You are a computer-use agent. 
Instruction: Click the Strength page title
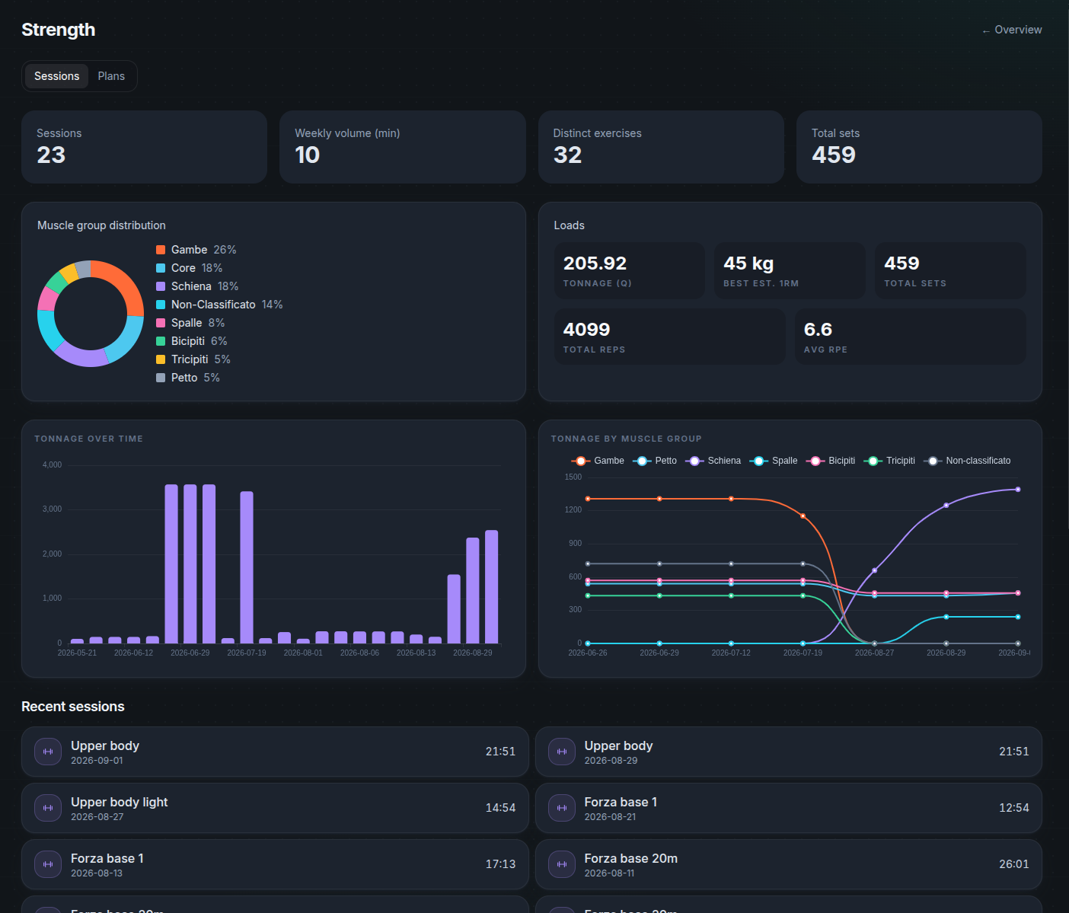pos(59,30)
